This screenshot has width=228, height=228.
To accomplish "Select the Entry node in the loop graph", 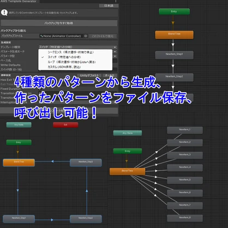I will coord(19,142).
